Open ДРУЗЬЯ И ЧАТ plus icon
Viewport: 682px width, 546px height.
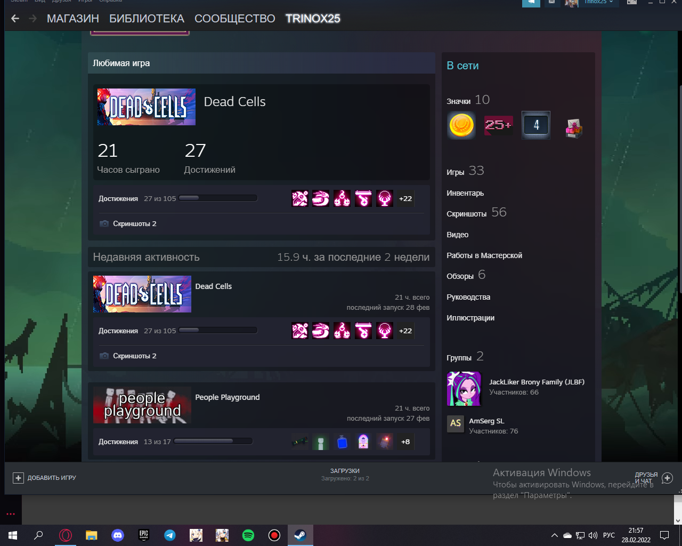click(667, 478)
